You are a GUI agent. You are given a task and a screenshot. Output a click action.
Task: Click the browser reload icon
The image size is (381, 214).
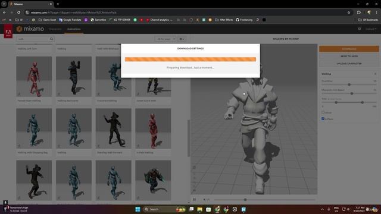[x=18, y=12]
